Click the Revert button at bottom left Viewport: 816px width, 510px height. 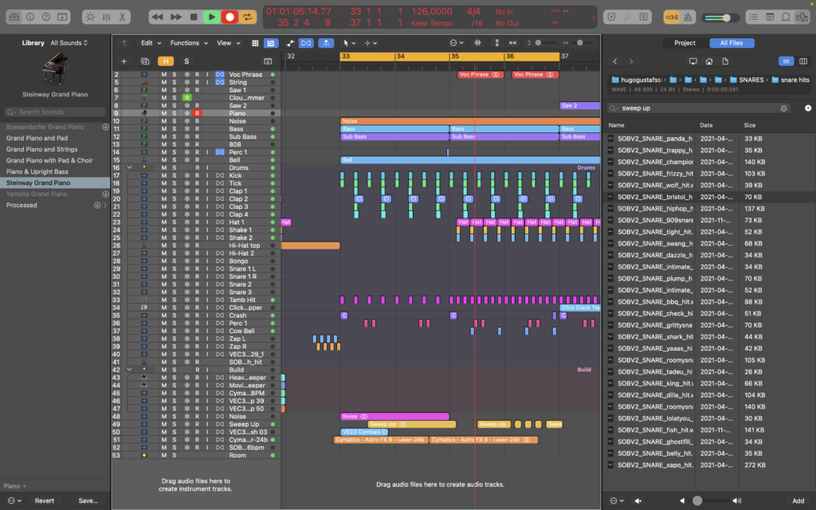coord(44,500)
